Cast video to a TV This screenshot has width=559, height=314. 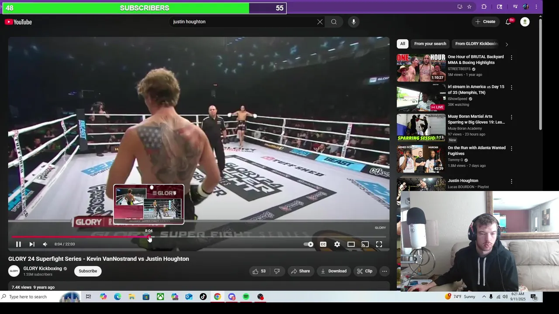365,244
